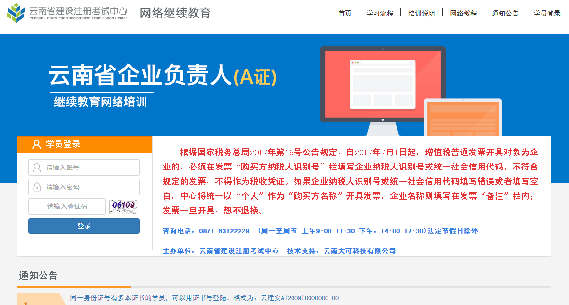This screenshot has height=305, width=569.
Task: Click 学员登录 in the top navigation
Action: click(x=547, y=13)
